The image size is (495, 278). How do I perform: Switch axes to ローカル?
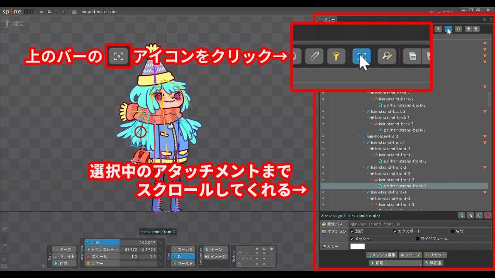click(183, 249)
